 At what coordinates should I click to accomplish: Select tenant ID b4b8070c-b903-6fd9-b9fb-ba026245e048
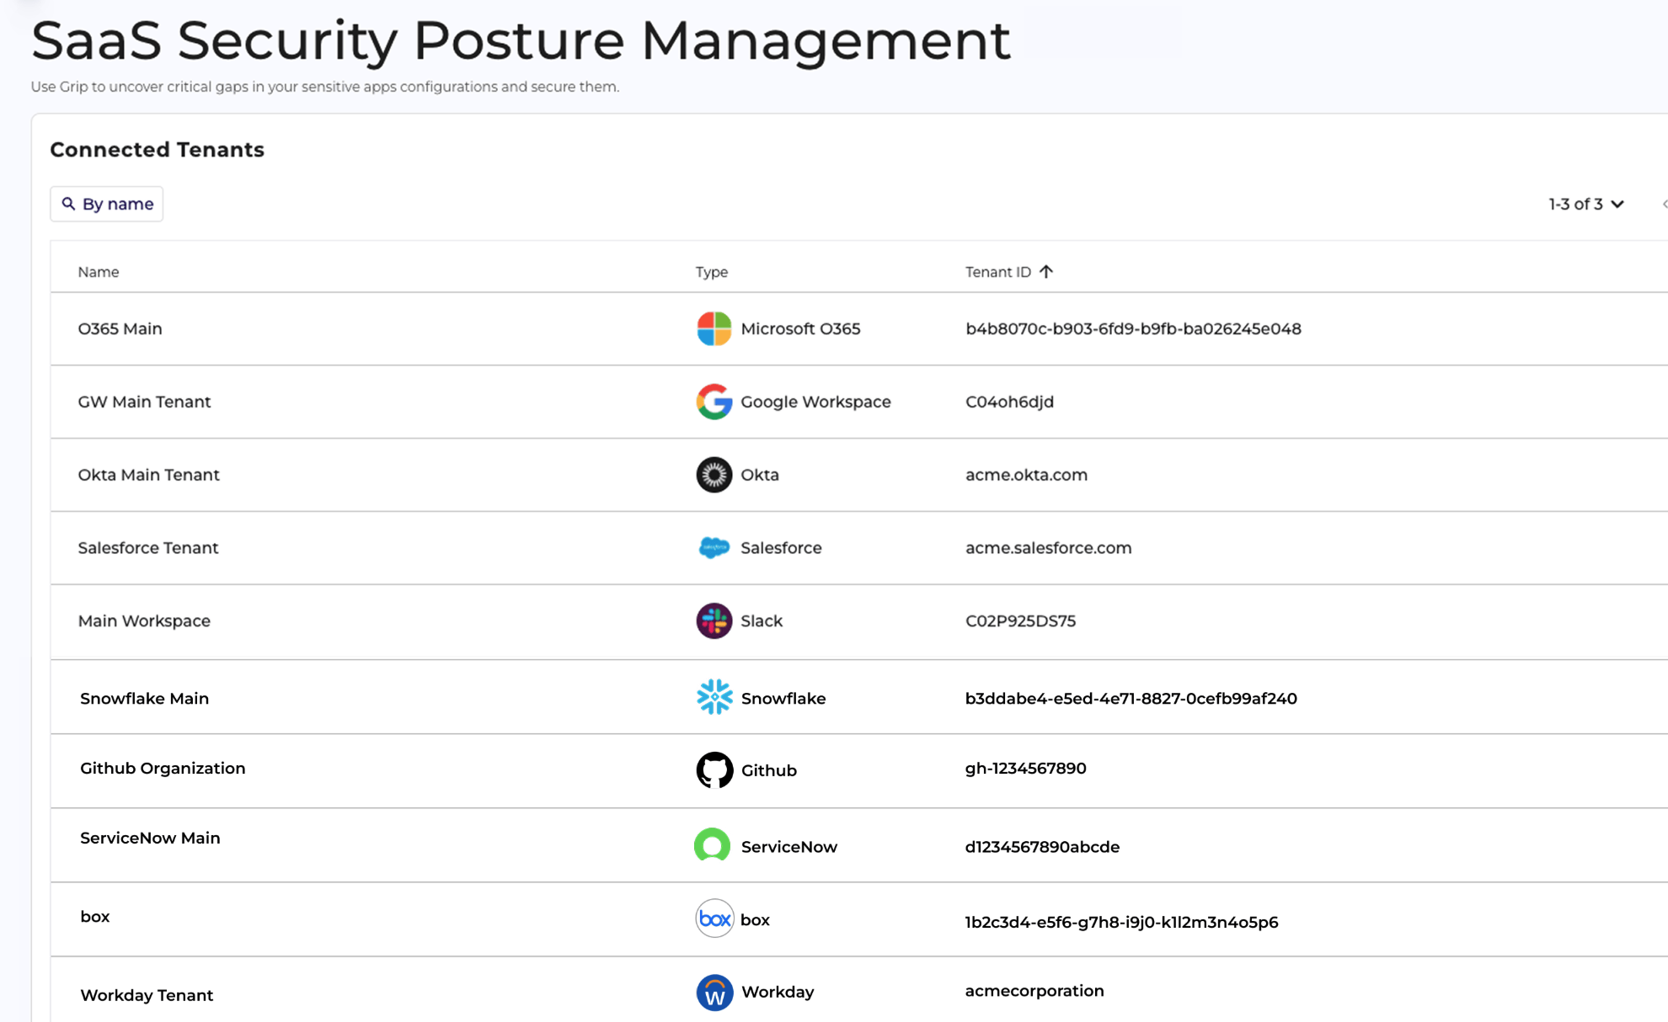1133,328
